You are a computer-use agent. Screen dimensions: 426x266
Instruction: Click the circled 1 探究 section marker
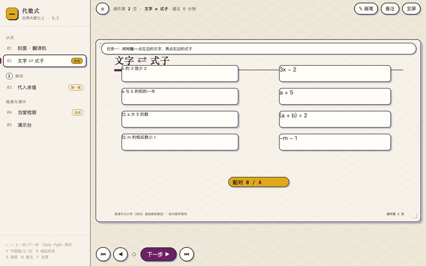9,76
